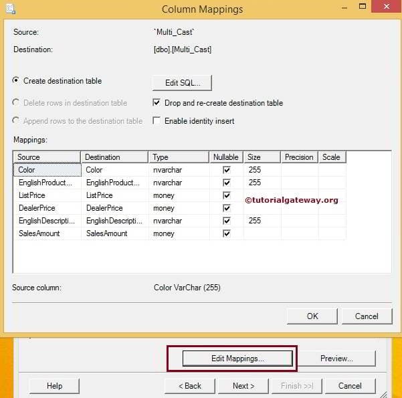Click size 255 cell in EnglishDescripti row
402x398 pixels.
point(262,221)
